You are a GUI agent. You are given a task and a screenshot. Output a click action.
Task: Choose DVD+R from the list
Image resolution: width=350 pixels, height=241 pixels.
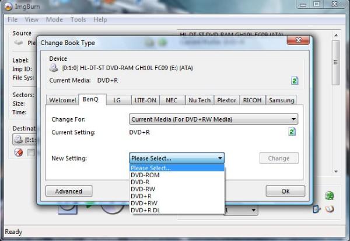pos(177,196)
